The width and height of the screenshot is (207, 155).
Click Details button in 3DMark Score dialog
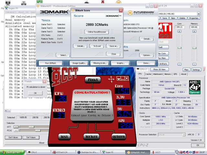[x=81, y=46]
